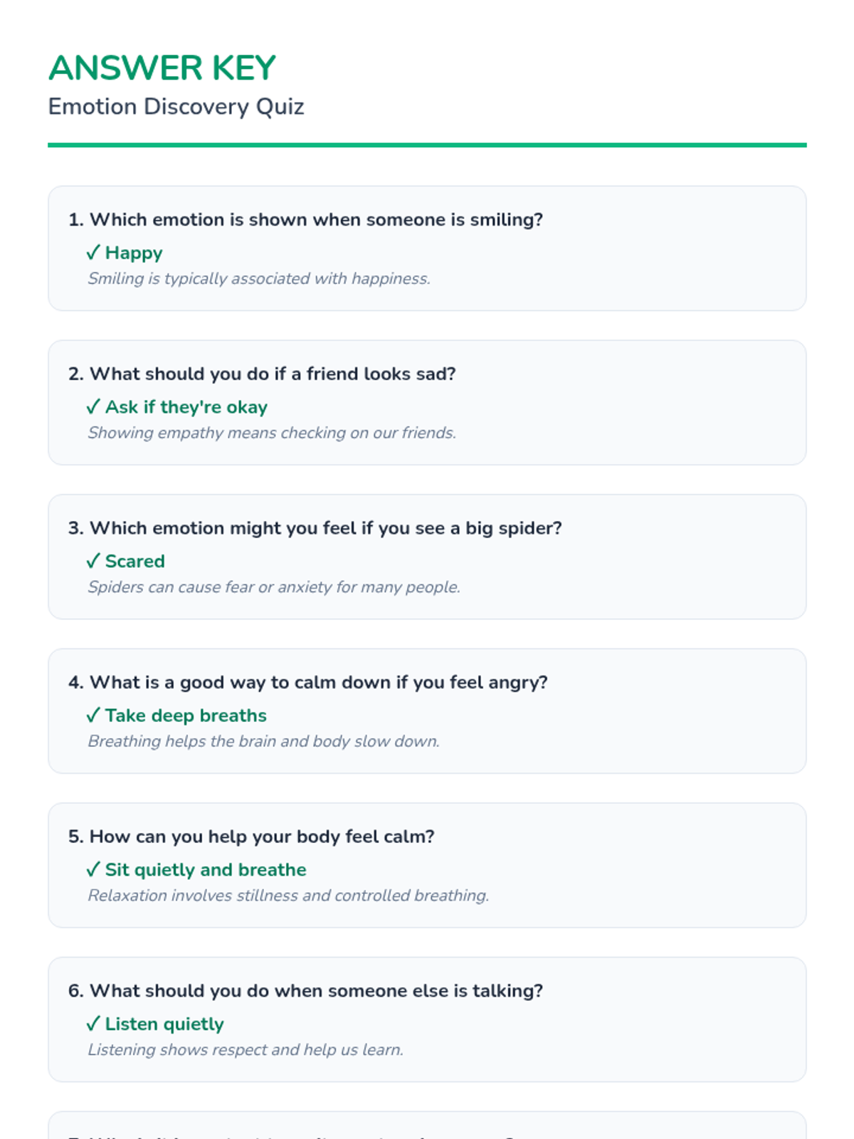This screenshot has width=854, height=1139.
Task: Click the partially visible question 7 card
Action: tap(427, 1125)
